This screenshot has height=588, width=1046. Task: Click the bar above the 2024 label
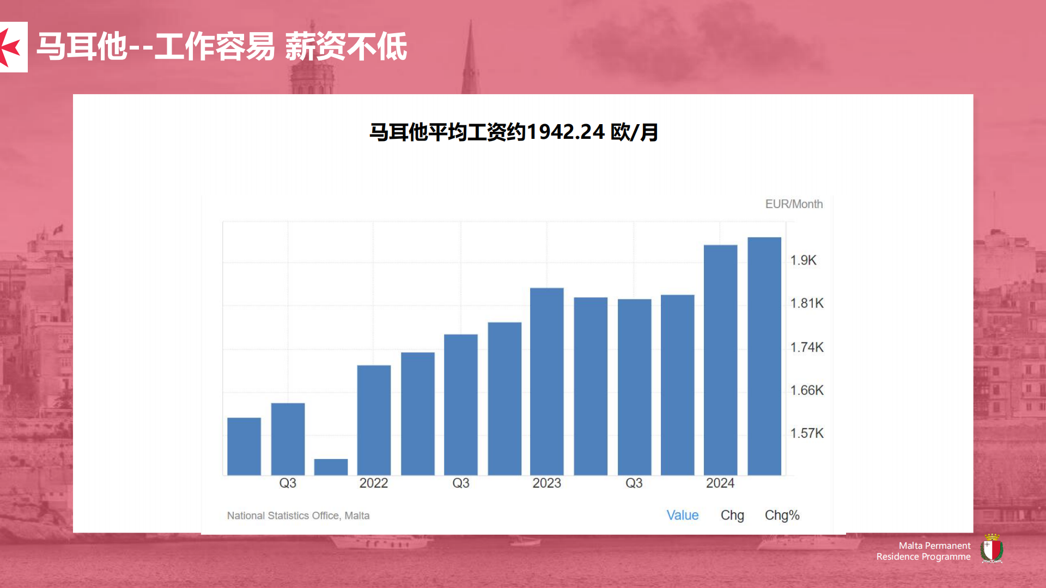point(720,360)
